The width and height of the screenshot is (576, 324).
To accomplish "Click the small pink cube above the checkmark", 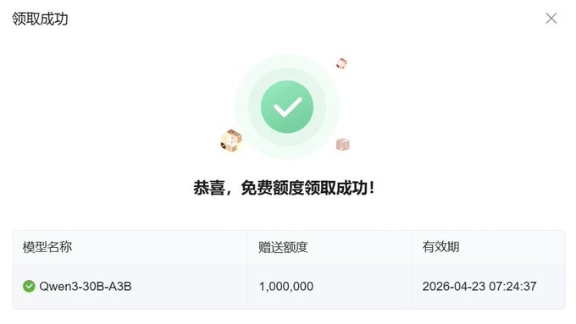I will pos(341,63).
